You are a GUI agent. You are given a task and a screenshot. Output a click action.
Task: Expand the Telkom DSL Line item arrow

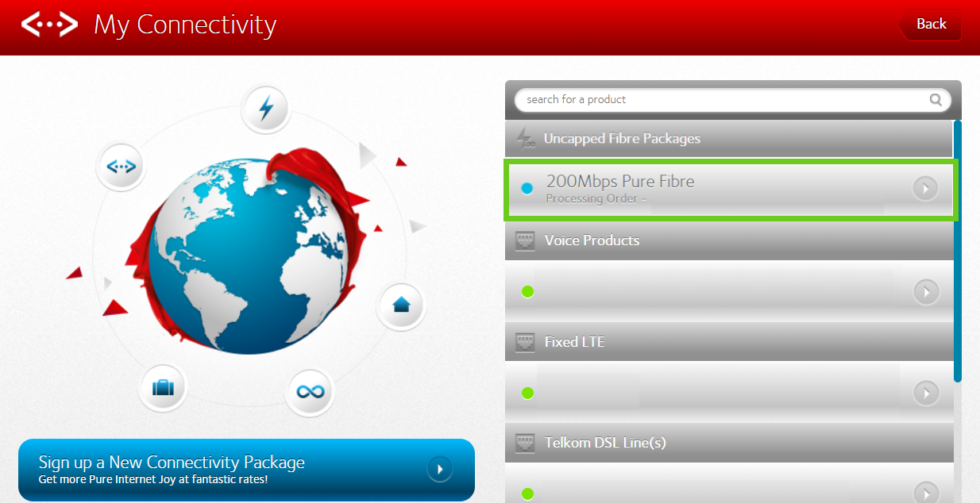pyautogui.click(x=925, y=493)
